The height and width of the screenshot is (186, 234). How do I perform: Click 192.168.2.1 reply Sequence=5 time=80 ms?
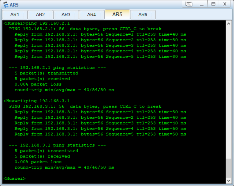(x=100, y=57)
